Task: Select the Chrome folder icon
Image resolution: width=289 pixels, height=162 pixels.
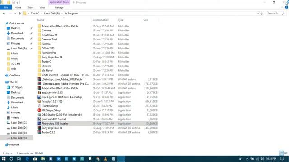Action: click(x=39, y=31)
